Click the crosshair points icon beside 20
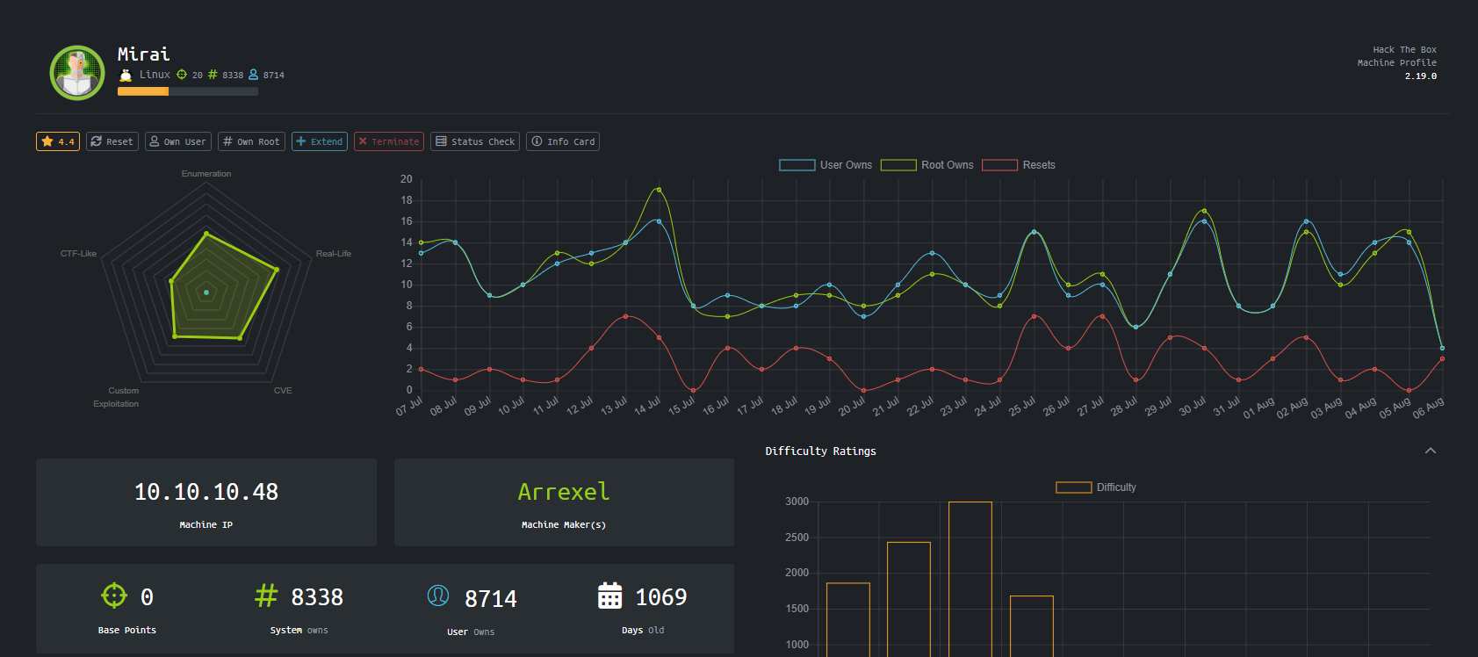This screenshot has height=657, width=1478. 182,75
